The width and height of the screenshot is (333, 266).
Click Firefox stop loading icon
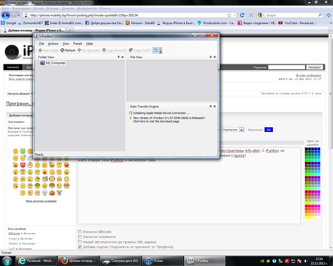click(251, 15)
